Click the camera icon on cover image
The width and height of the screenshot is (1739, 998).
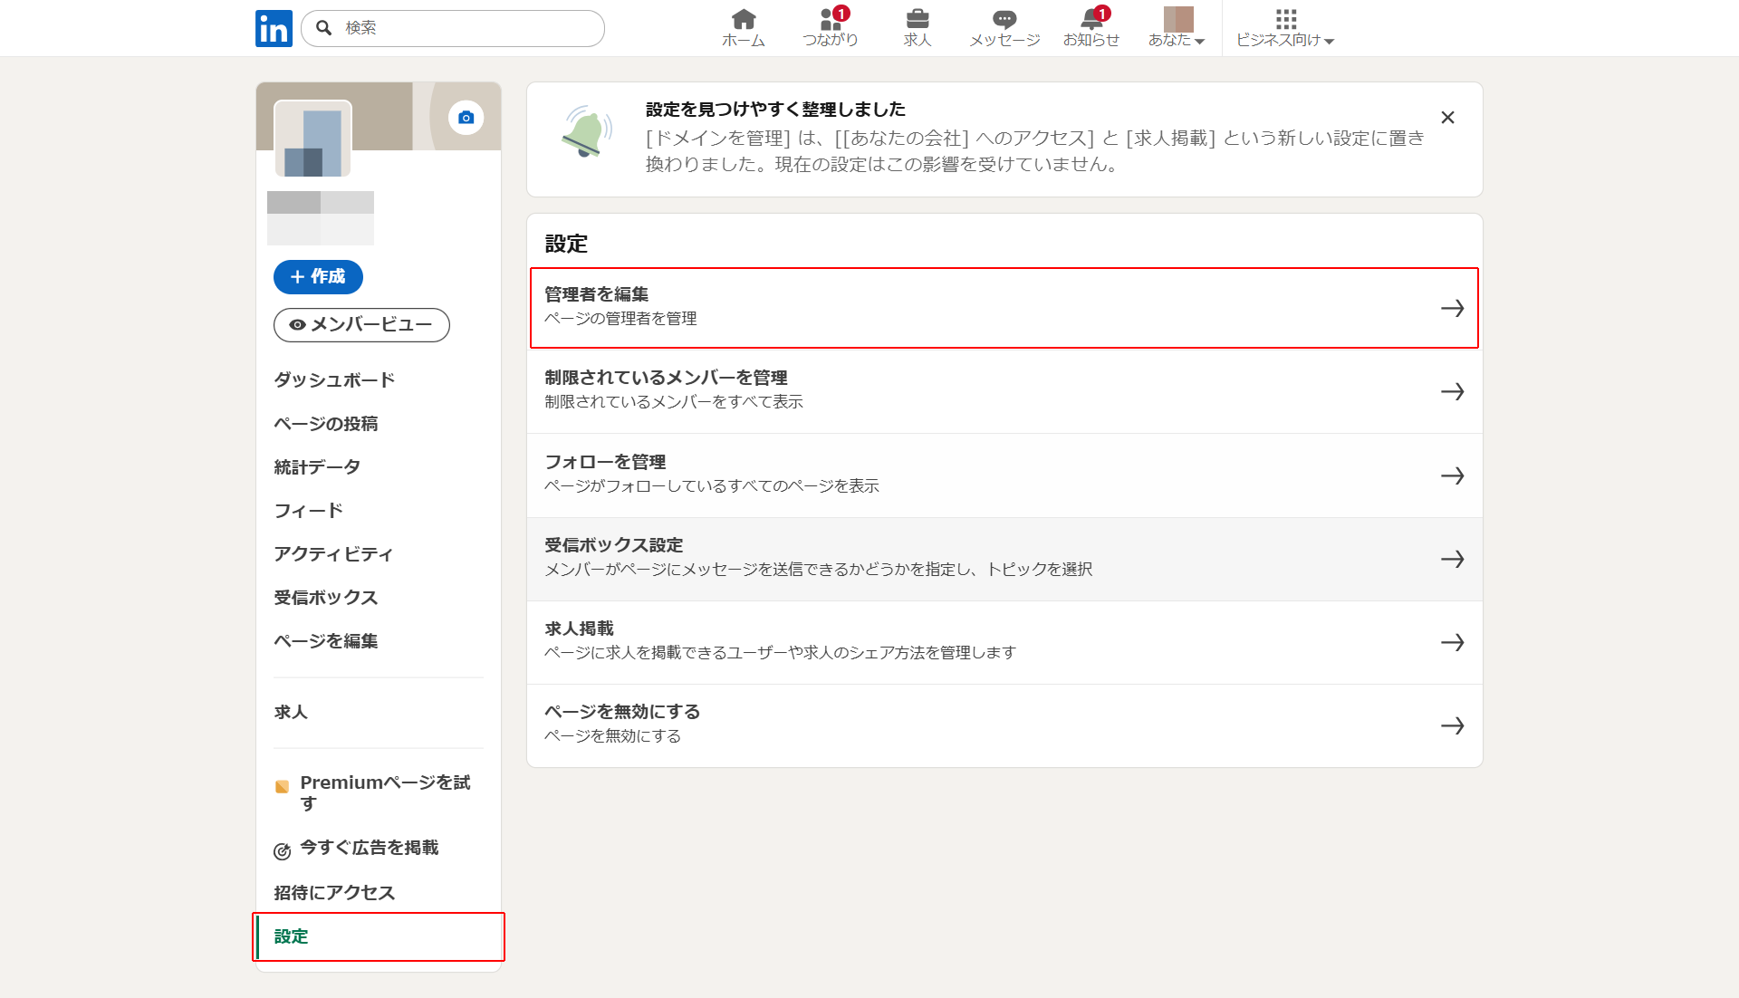tap(466, 118)
